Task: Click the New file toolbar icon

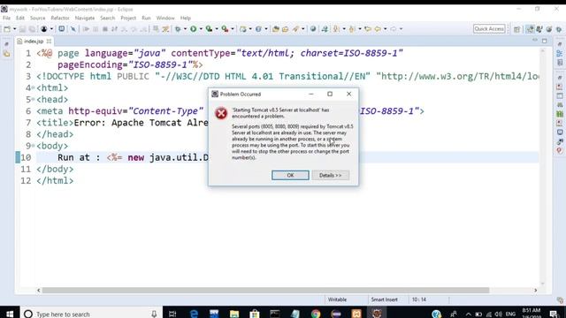Action: point(7,29)
